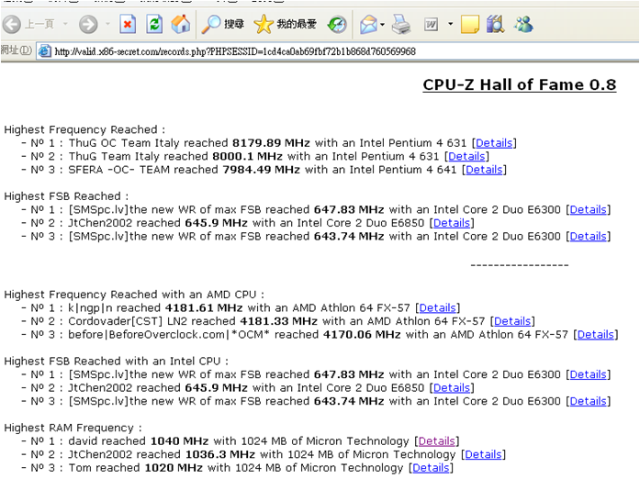Click the Forward arrow button
640x479 pixels.
click(x=88, y=24)
